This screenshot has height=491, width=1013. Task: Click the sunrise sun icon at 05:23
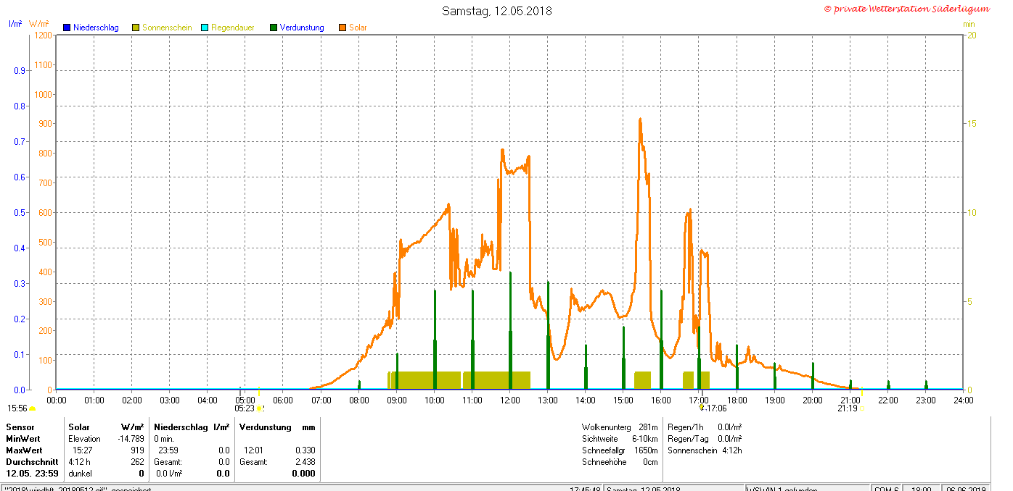coord(259,408)
